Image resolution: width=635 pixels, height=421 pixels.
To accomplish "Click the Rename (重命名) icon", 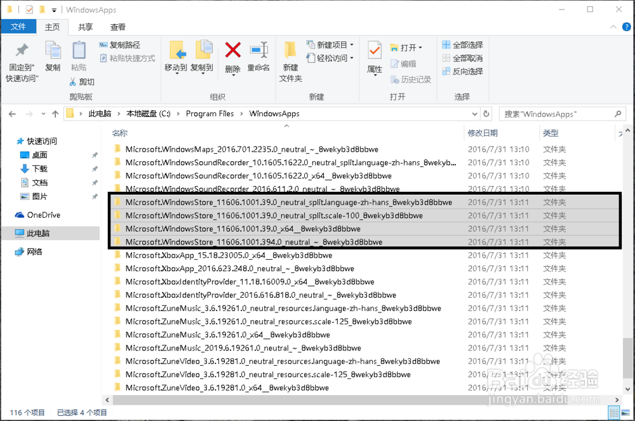I will 259,51.
